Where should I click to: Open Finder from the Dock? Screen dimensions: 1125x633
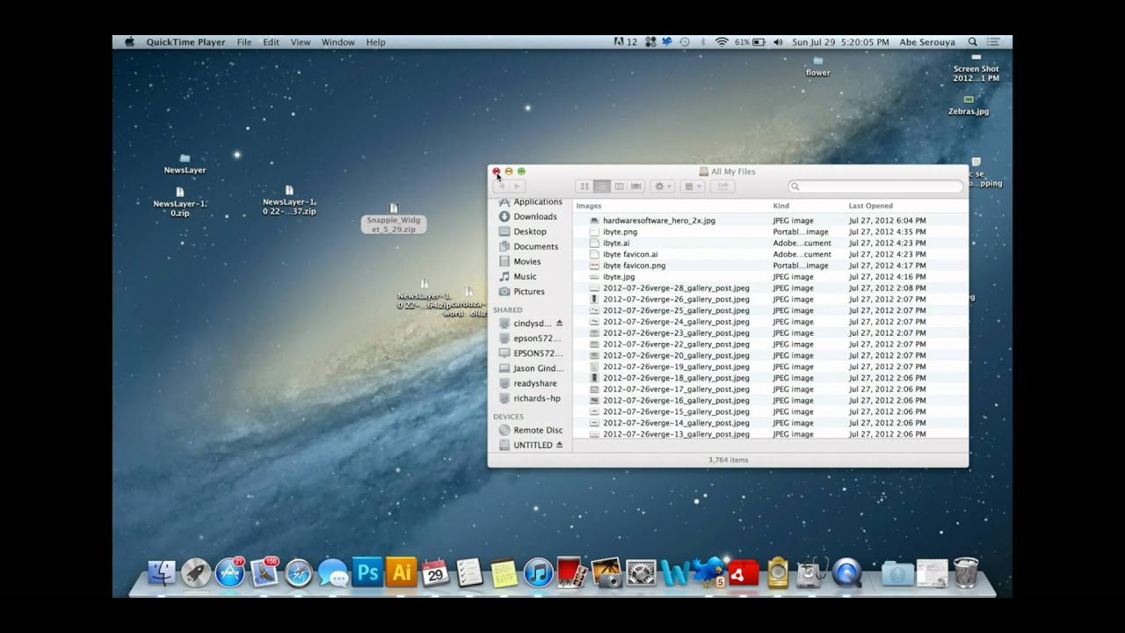tap(162, 572)
